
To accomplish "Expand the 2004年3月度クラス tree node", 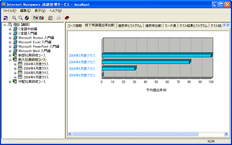I will [15, 64].
